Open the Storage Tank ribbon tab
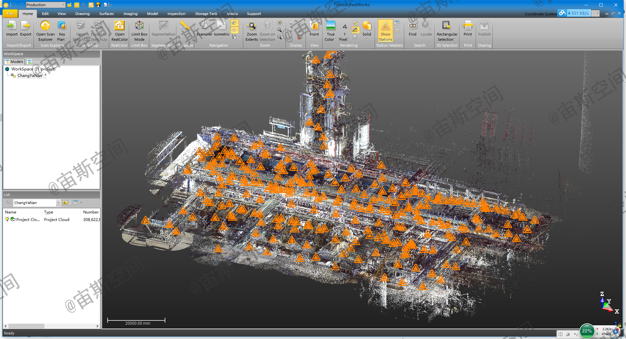 [206, 14]
